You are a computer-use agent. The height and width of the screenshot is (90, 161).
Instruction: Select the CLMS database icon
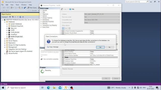(9, 30)
